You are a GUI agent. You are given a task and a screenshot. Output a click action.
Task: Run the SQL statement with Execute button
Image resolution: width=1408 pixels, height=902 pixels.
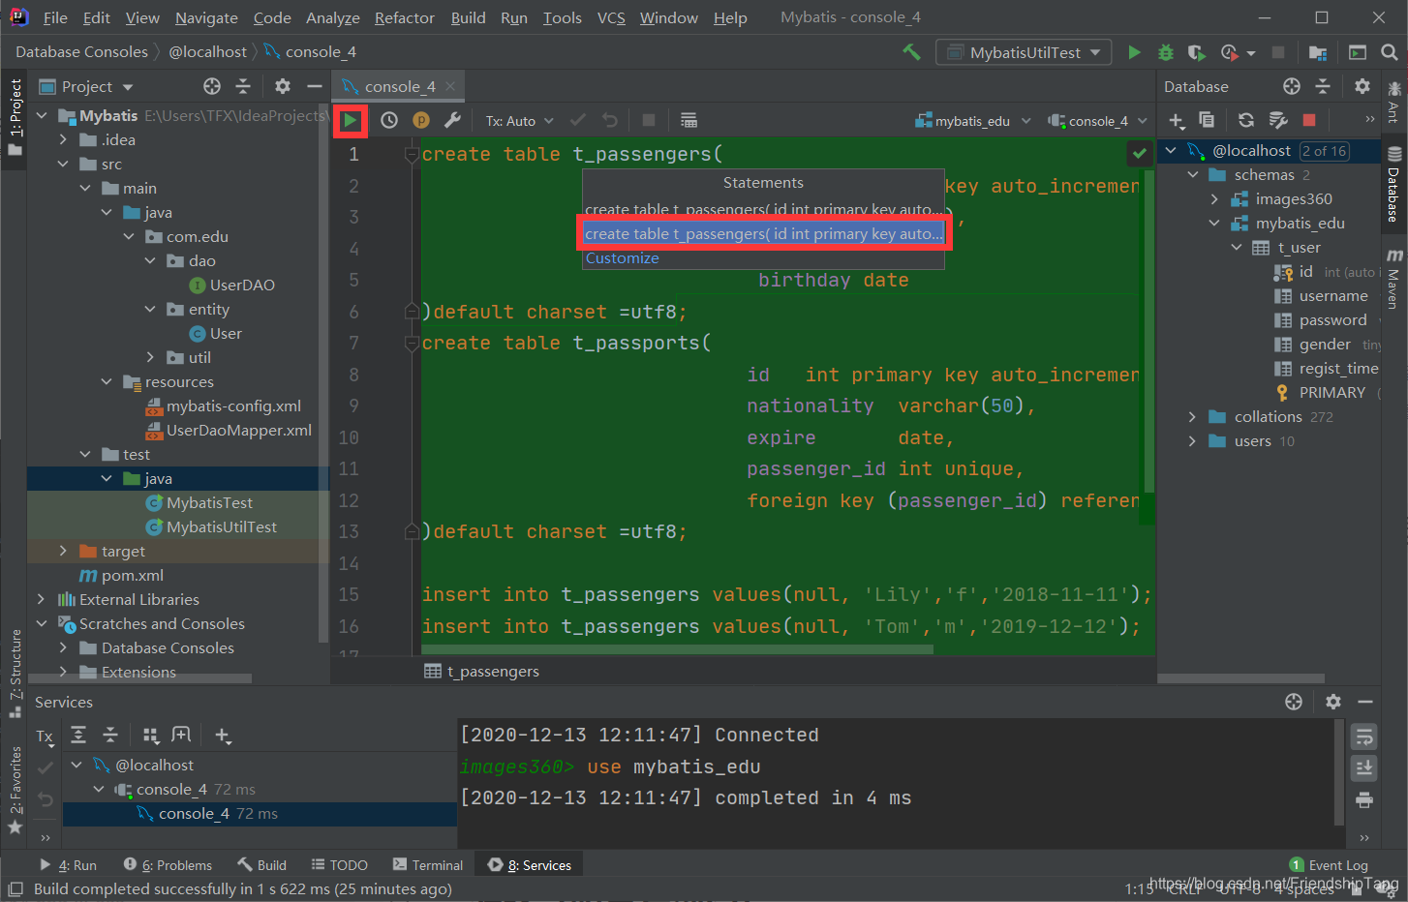tap(351, 121)
